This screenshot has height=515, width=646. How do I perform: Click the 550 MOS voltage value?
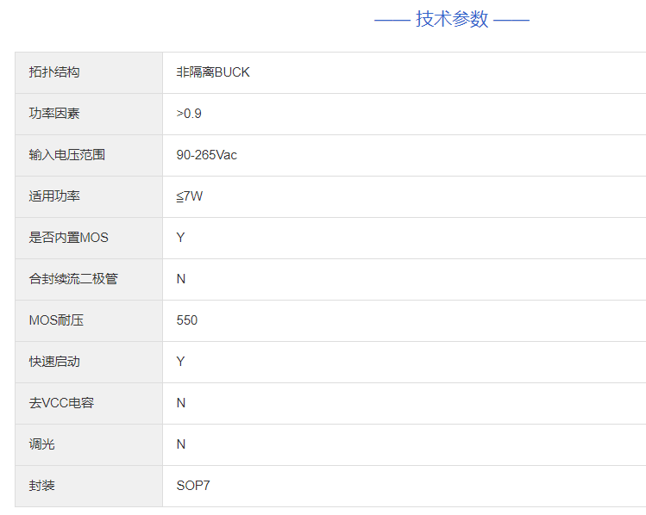[x=187, y=320]
